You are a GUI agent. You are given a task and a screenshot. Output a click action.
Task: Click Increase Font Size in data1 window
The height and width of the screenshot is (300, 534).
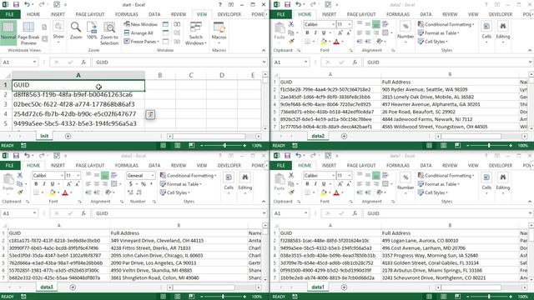click(340, 184)
